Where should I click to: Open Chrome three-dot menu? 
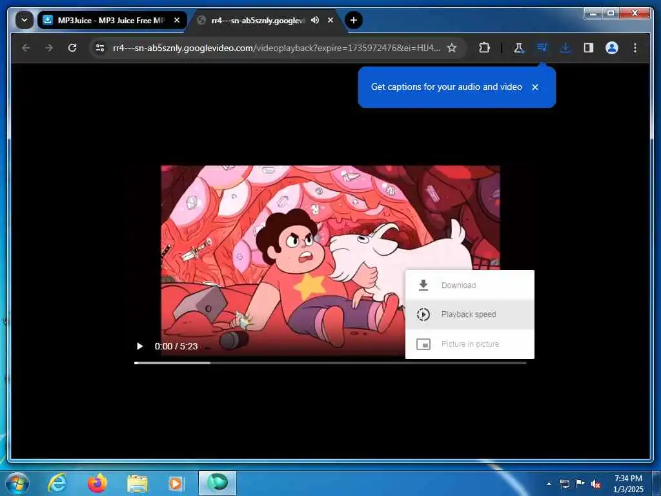(x=635, y=48)
